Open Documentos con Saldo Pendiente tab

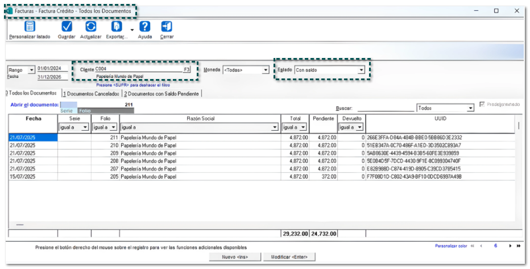[x=162, y=93]
